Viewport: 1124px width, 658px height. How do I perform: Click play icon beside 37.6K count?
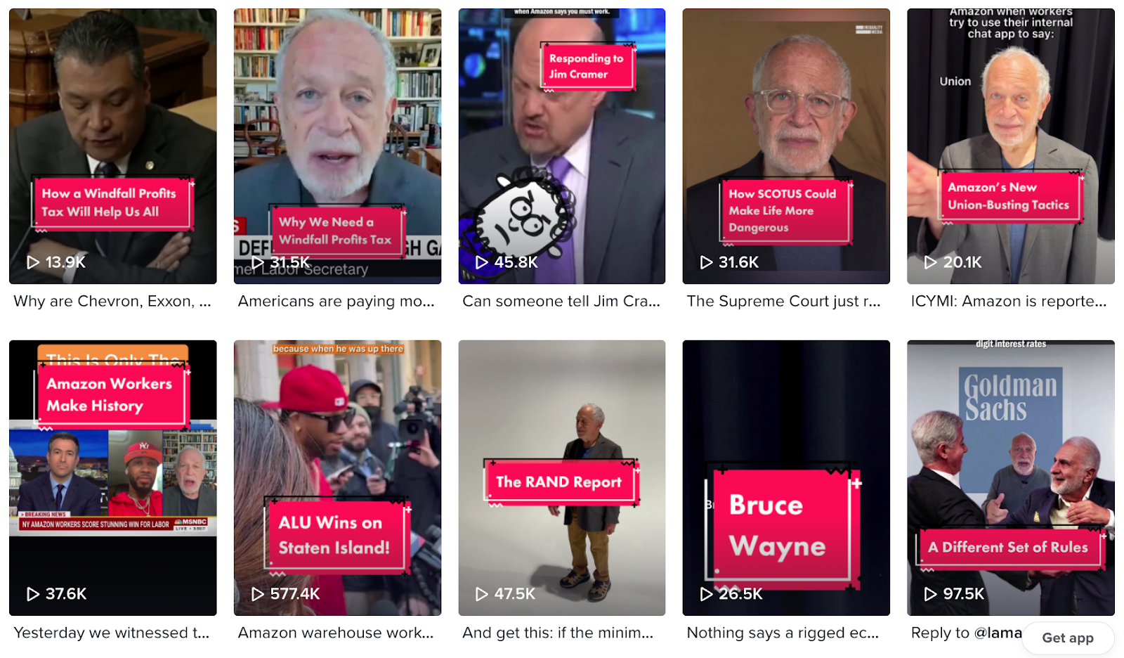pyautogui.click(x=33, y=594)
